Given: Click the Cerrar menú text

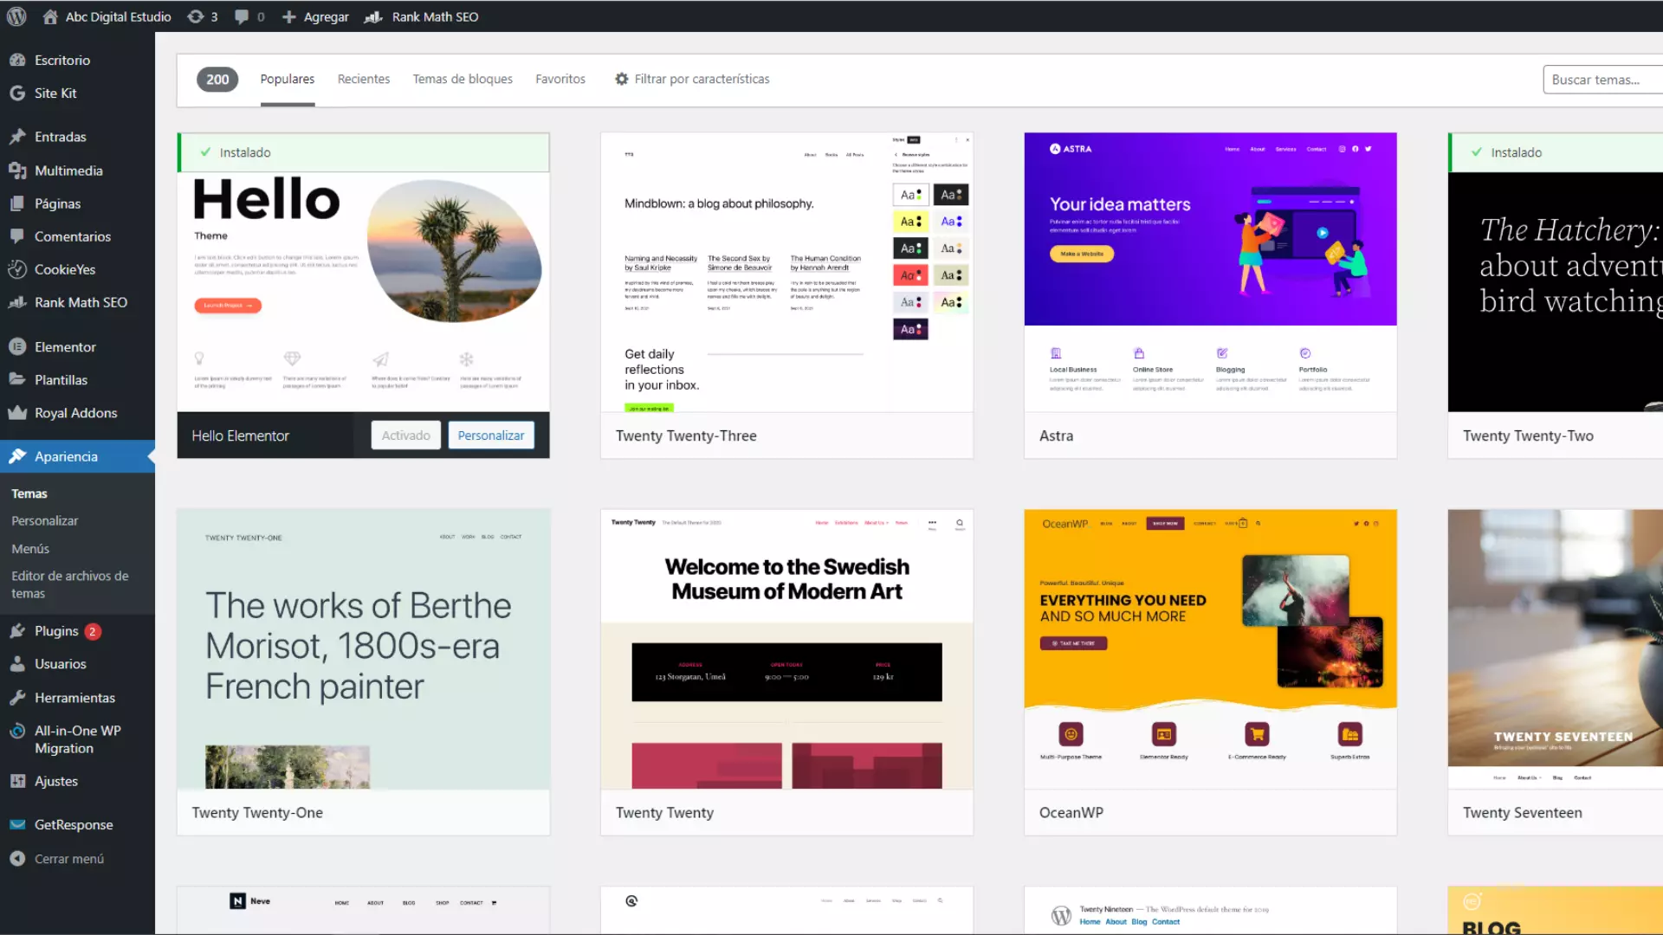Looking at the screenshot, I should pos(69,859).
